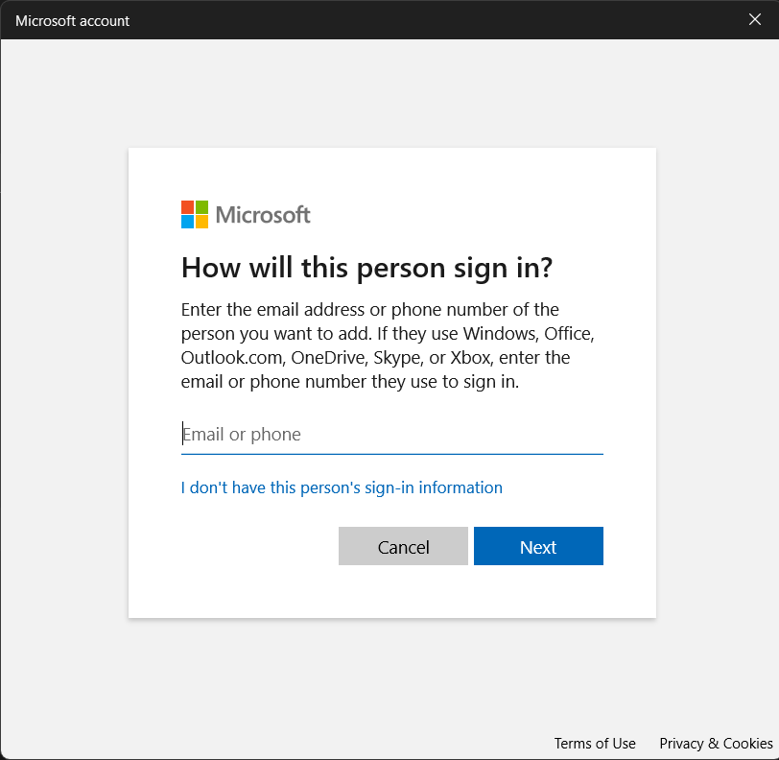Open the Terms of Use link
The height and width of the screenshot is (760, 779).
[595, 744]
